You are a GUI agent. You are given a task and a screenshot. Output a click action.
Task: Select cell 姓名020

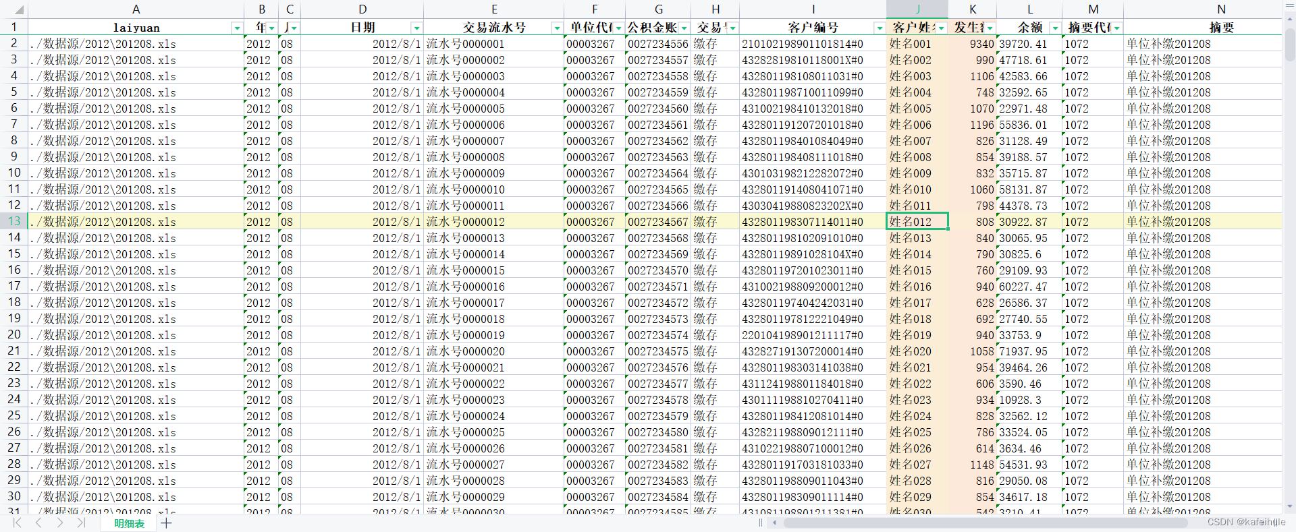(x=917, y=351)
